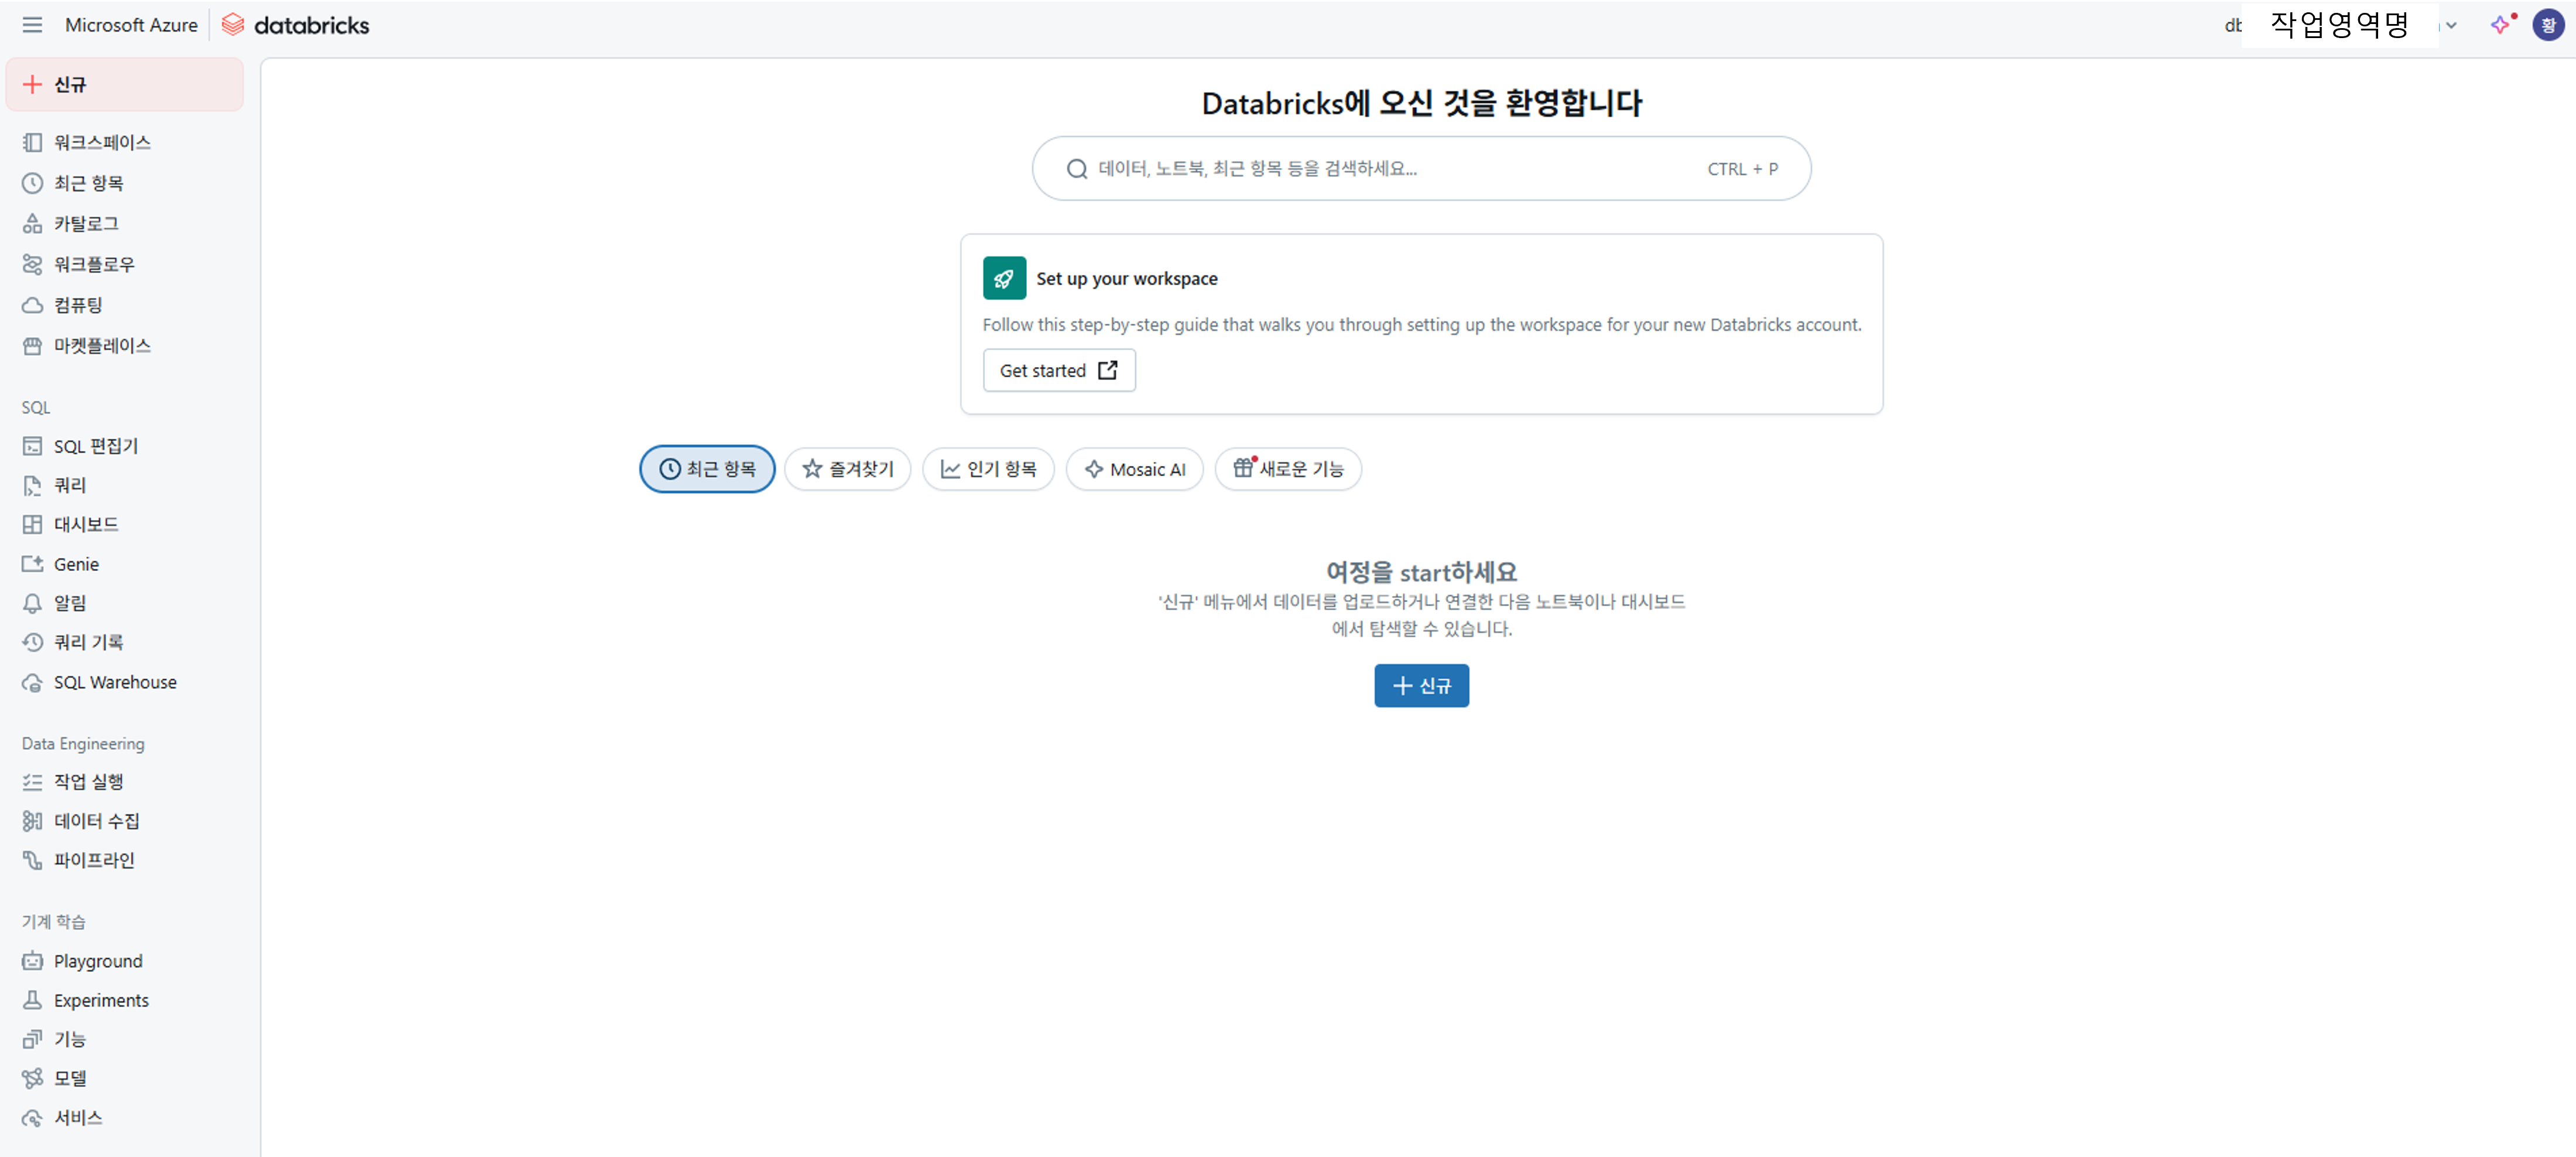Click the blue 신규 button

click(x=1421, y=686)
